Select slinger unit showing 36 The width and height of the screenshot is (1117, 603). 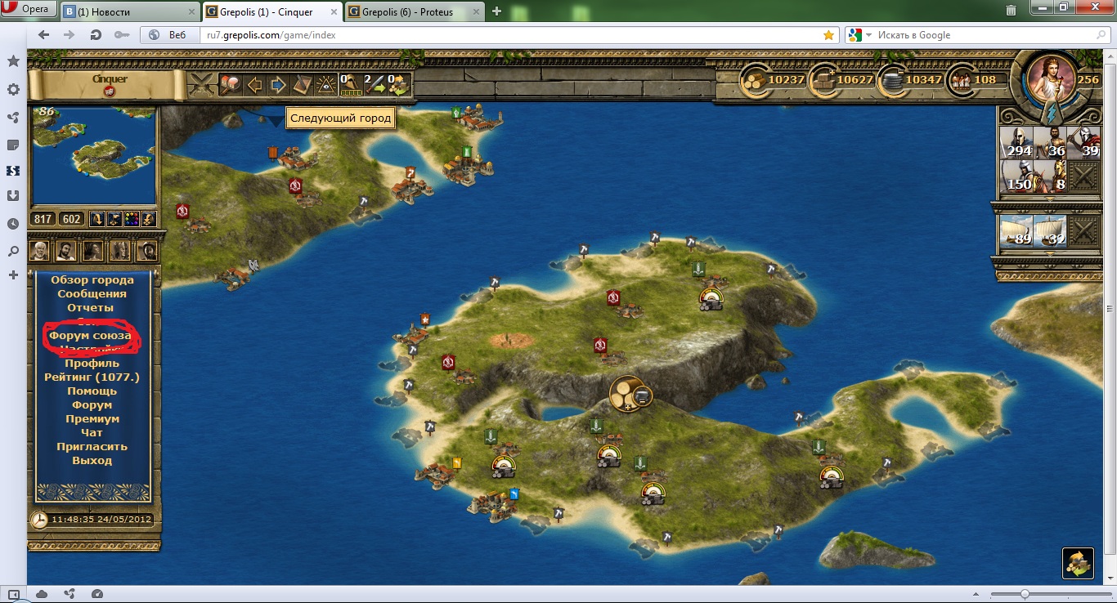click(1050, 143)
